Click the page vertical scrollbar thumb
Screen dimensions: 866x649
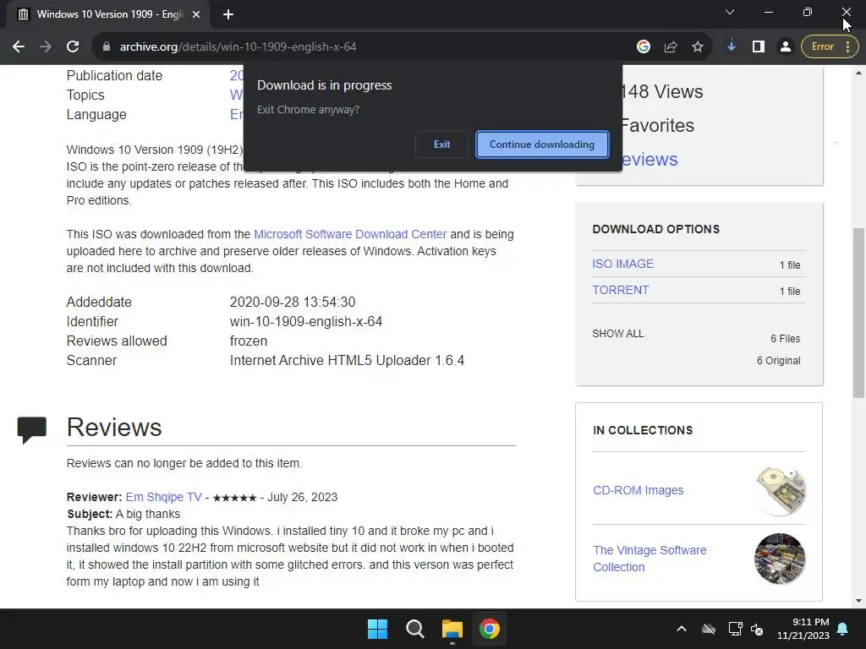tap(858, 313)
